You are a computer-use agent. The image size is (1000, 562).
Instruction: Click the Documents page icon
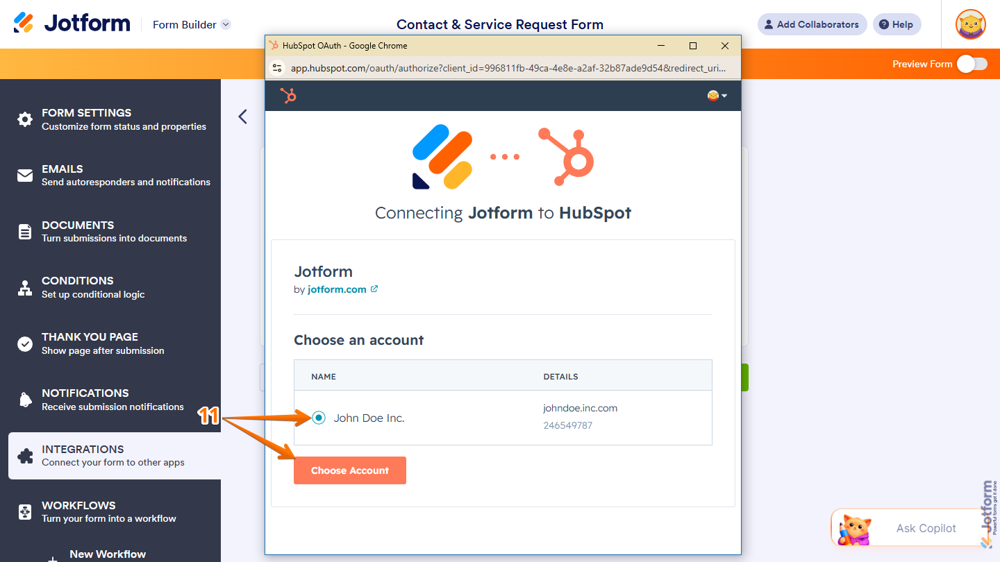coord(25,232)
